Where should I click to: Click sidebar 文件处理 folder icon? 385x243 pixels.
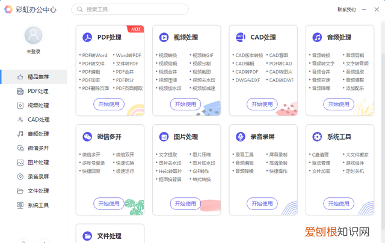[20, 191]
